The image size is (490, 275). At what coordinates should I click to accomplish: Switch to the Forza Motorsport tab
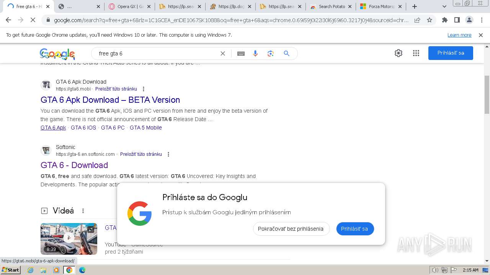pos(381,6)
